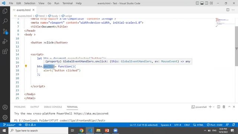The width and height of the screenshot is (238, 134).
Task: Open the File menu
Action: pos(11,3)
